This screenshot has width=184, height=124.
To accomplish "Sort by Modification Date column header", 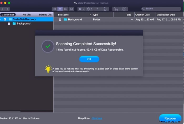I will click(170, 15).
